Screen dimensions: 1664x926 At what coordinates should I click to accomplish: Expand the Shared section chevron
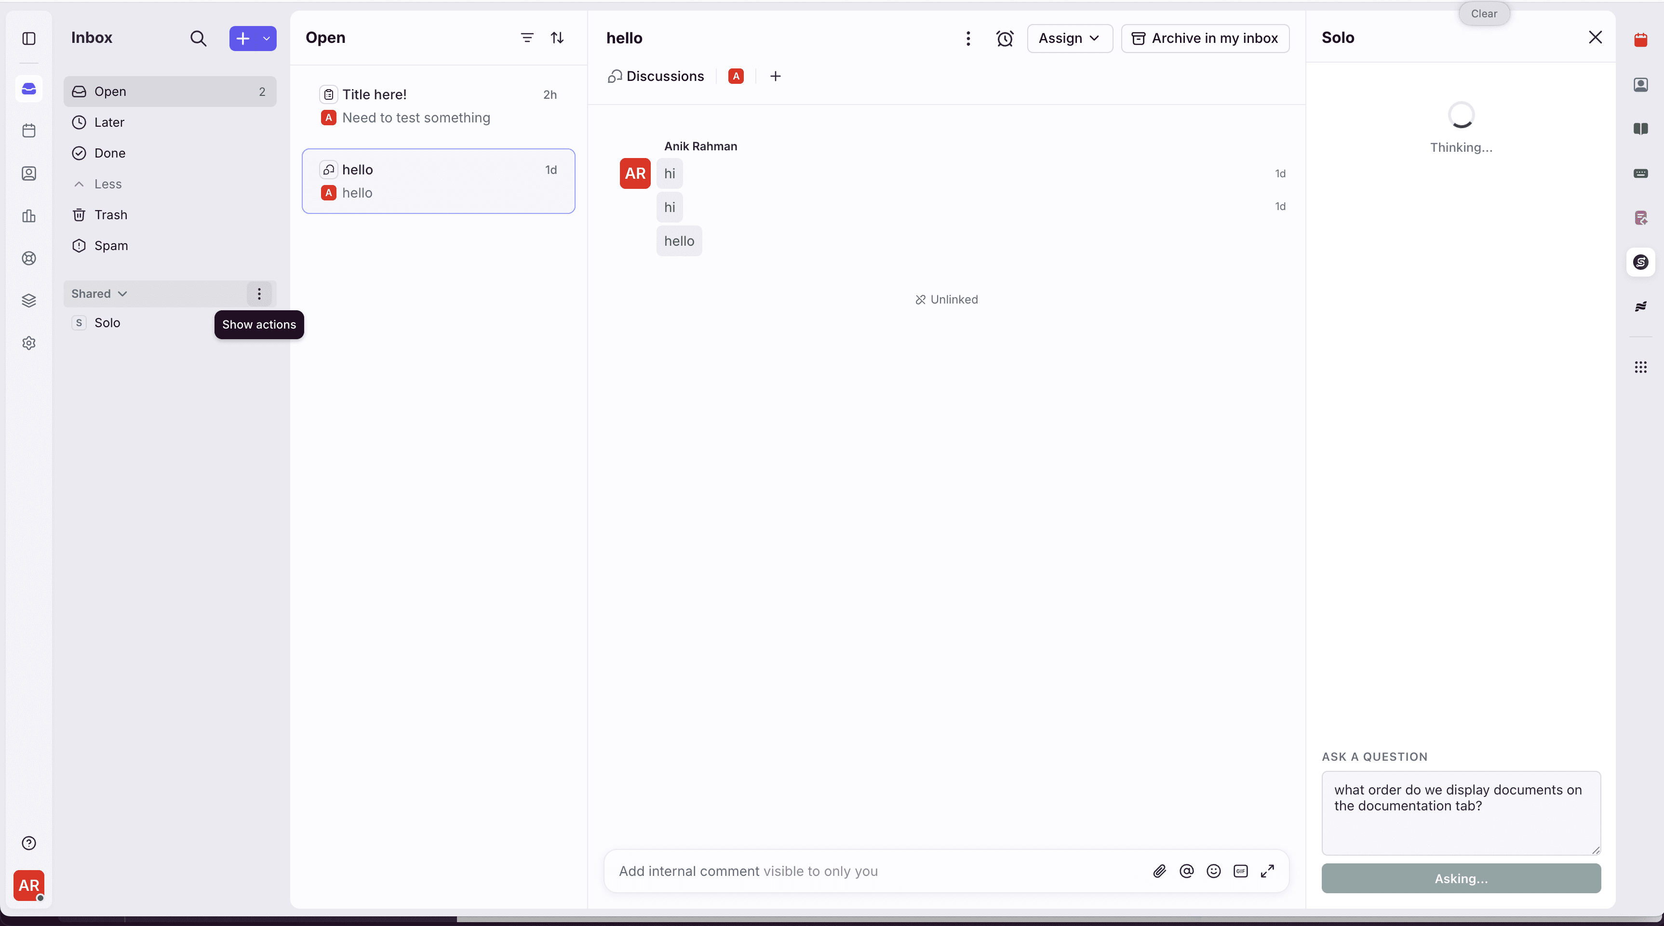point(122,294)
